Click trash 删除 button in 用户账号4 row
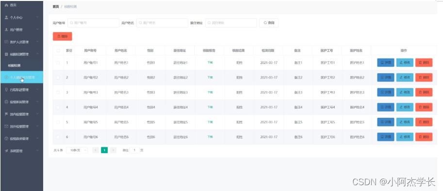The width and height of the screenshot is (443, 191). coord(424,107)
